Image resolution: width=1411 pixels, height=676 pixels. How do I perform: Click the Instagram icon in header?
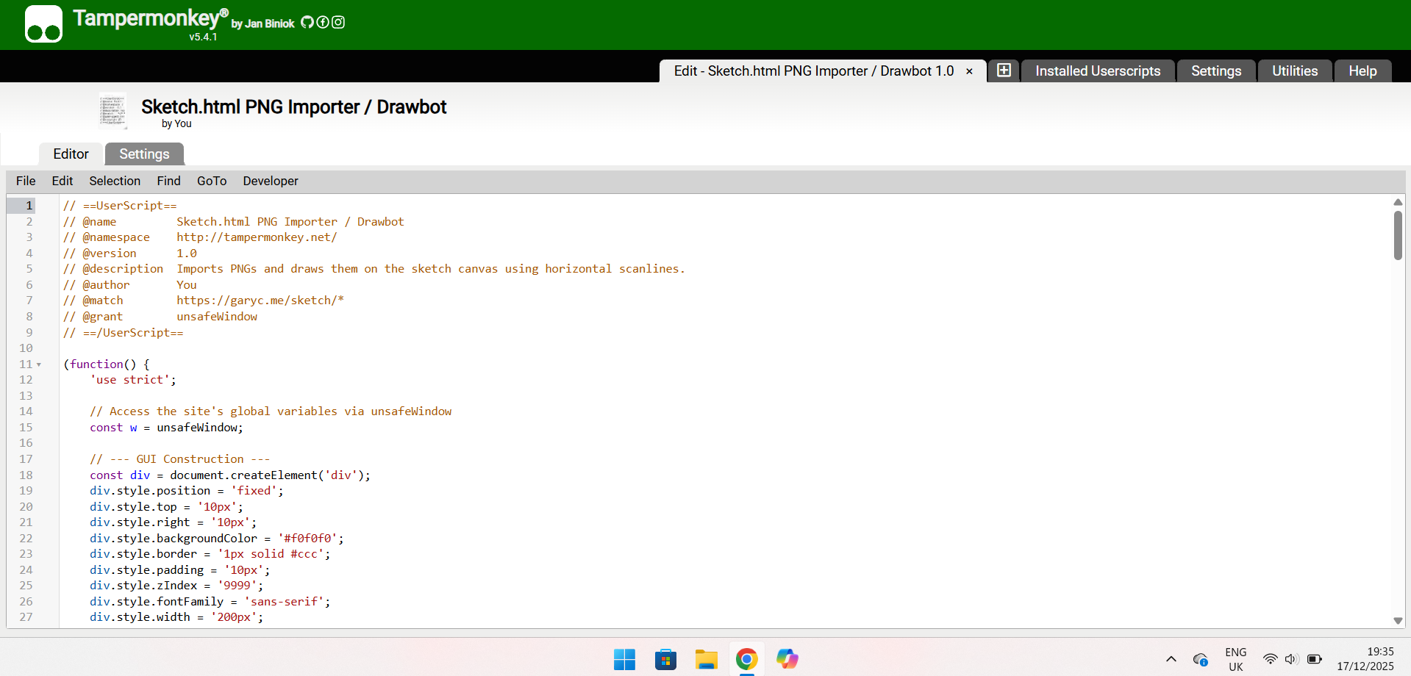pos(338,23)
